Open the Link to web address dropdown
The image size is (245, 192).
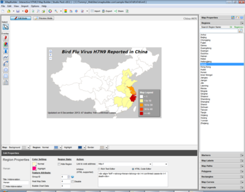click(x=150, y=164)
